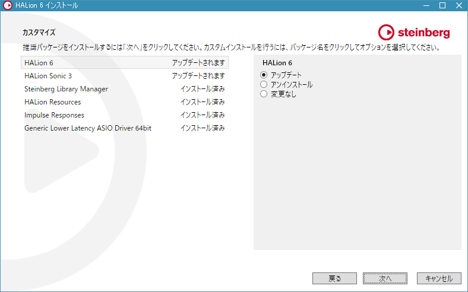Click HALion Sonic 3 アップデートされます status
The image size is (468, 292).
(198, 76)
